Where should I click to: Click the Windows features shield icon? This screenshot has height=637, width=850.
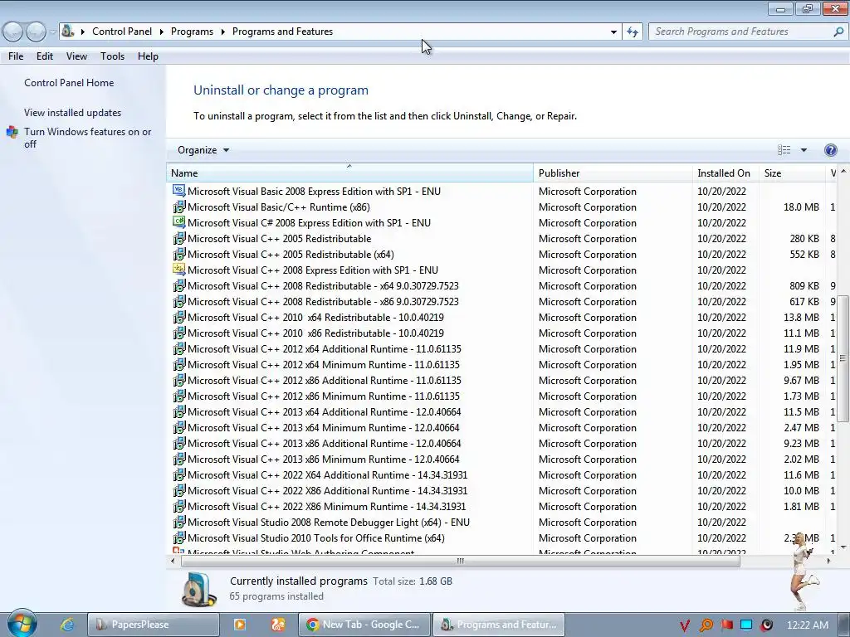[x=12, y=132]
